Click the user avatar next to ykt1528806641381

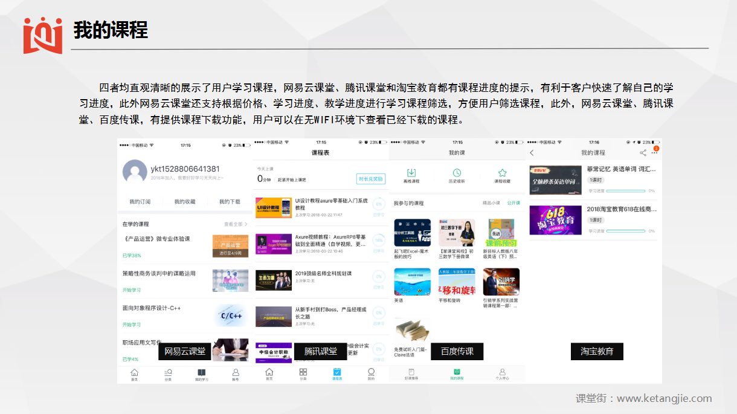click(135, 172)
